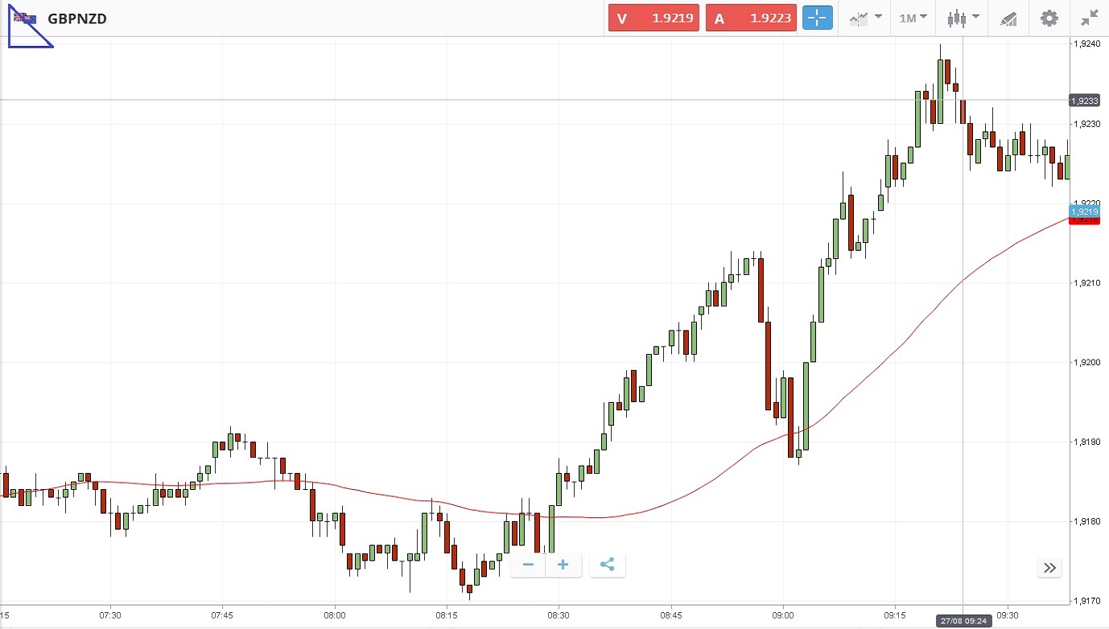
Task: Click the A buy price button 1.9223
Action: click(752, 18)
